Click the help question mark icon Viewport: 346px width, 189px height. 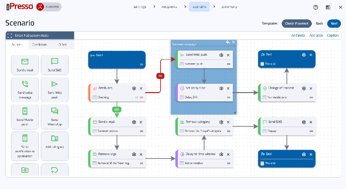(316, 7)
